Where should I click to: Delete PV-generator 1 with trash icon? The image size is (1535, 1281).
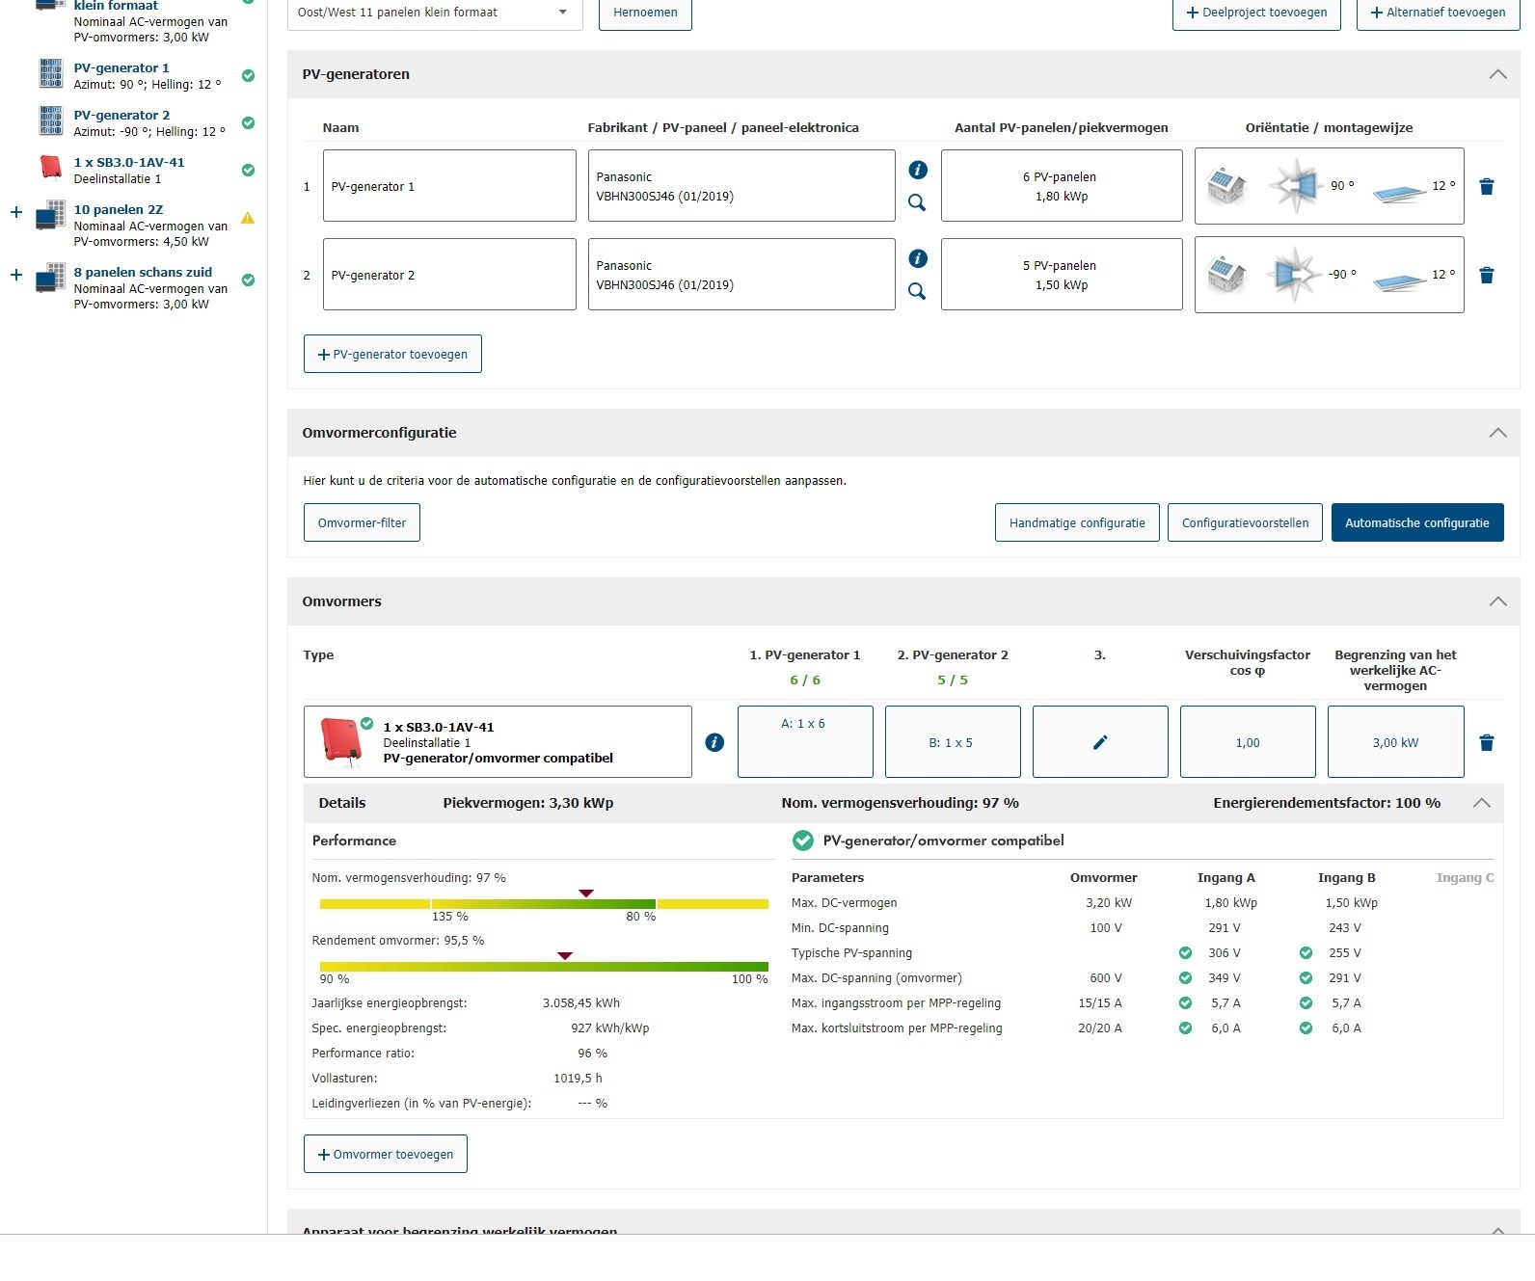coord(1486,187)
